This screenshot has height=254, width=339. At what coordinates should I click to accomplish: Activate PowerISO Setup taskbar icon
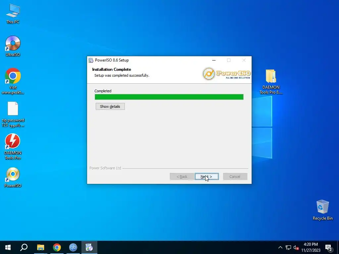click(89, 247)
